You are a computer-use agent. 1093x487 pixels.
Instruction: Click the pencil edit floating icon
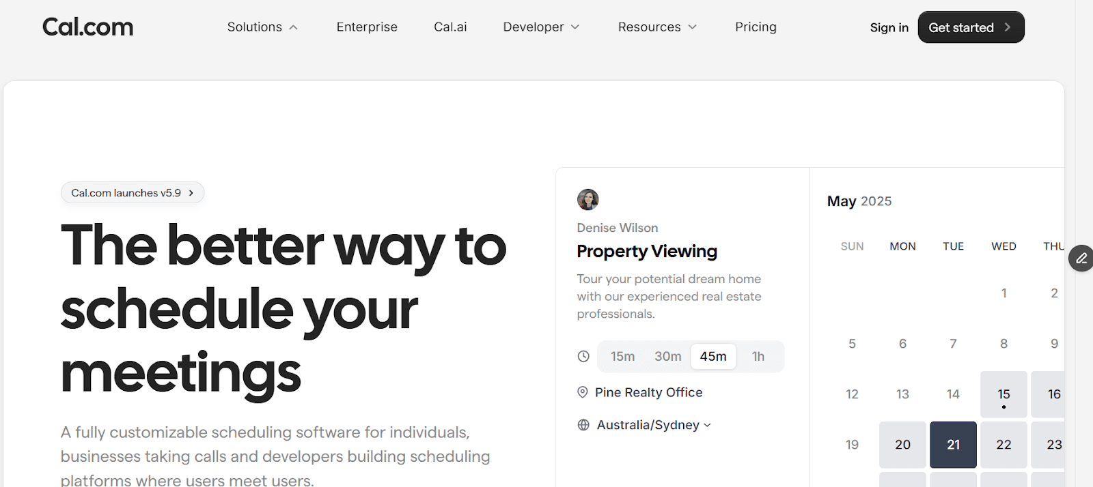[1081, 259]
